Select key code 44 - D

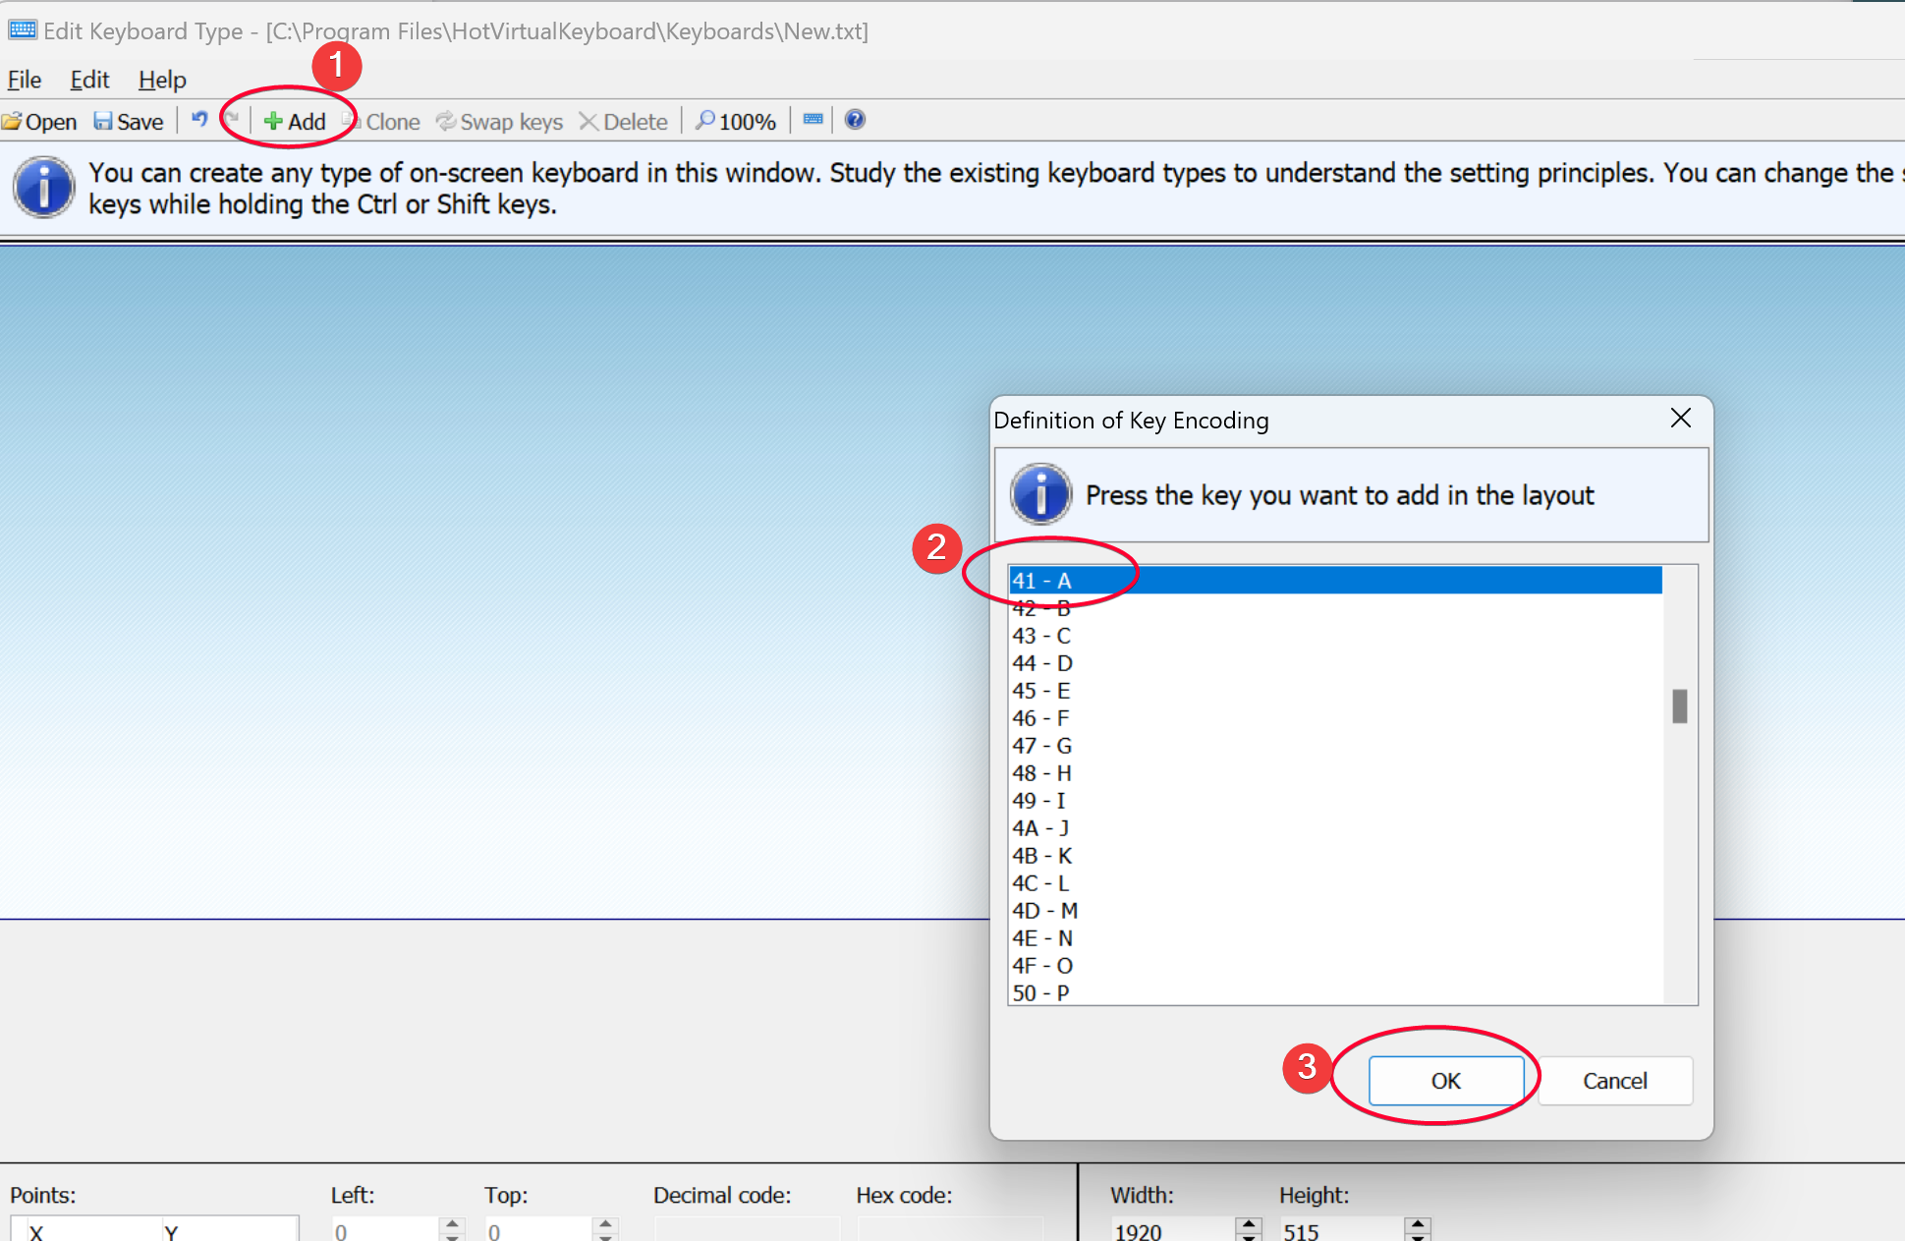(1336, 663)
